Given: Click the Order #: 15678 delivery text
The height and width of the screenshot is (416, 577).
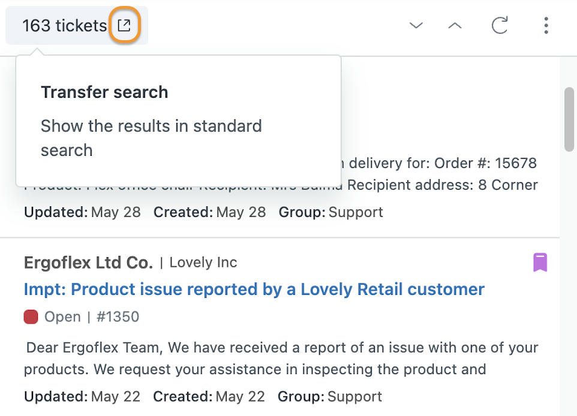Looking at the screenshot, I should click(443, 163).
